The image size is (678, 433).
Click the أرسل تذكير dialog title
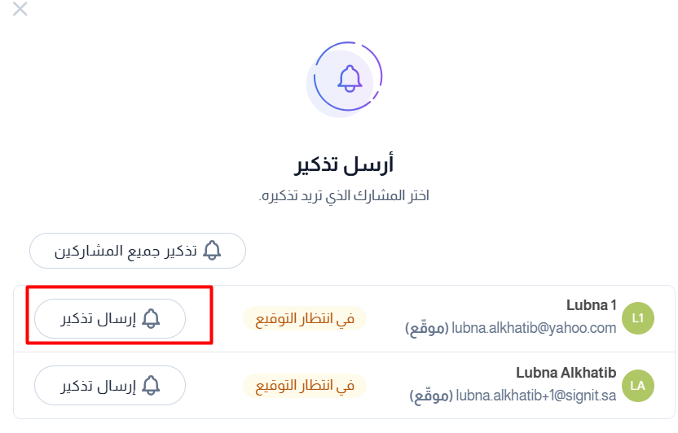(x=344, y=164)
